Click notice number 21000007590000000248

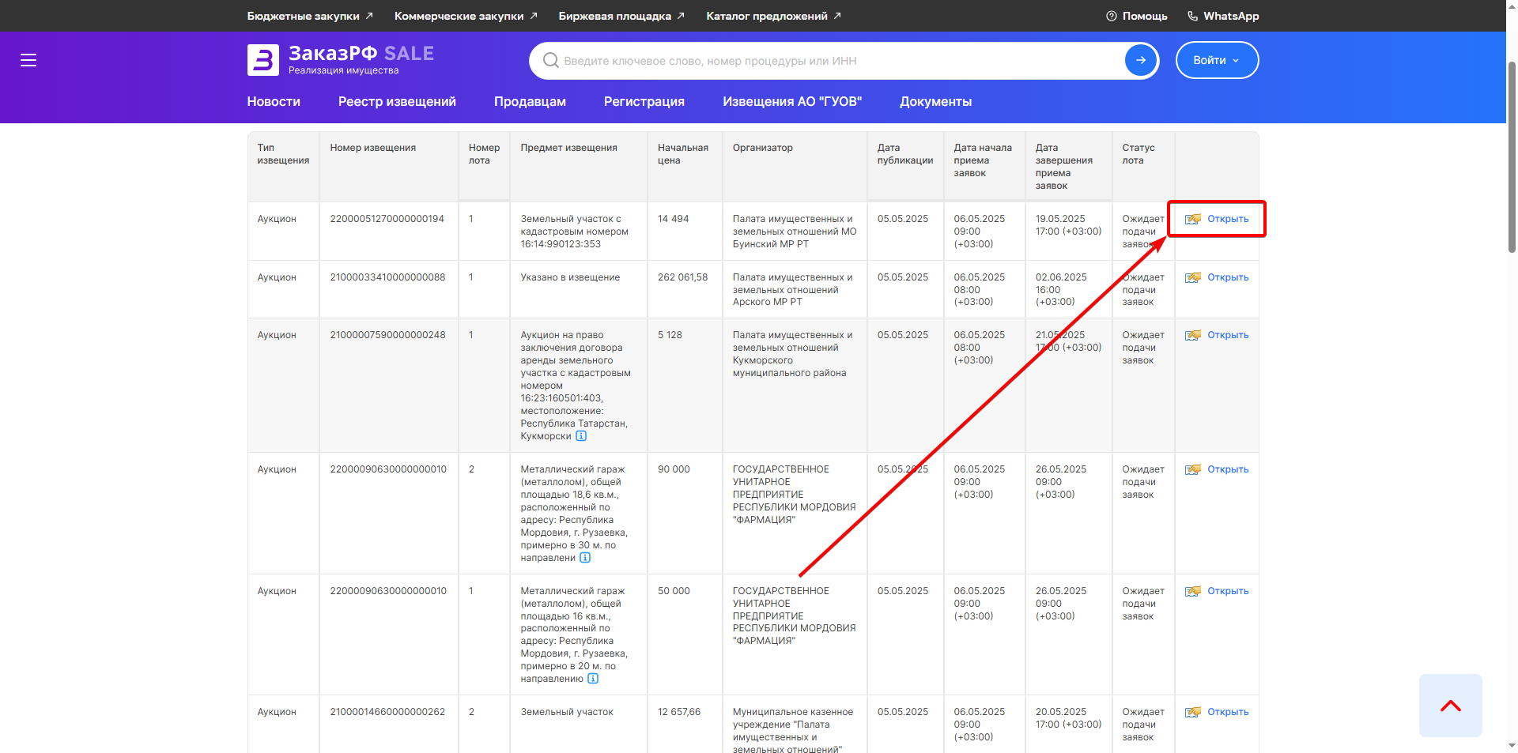coord(387,335)
